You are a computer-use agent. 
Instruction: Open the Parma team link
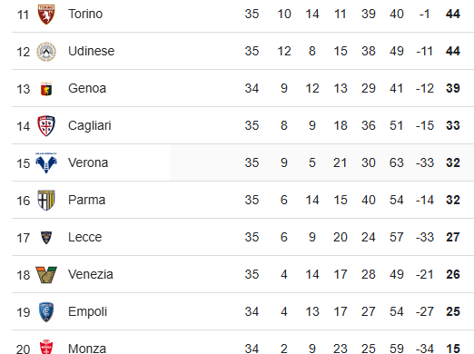pos(87,200)
